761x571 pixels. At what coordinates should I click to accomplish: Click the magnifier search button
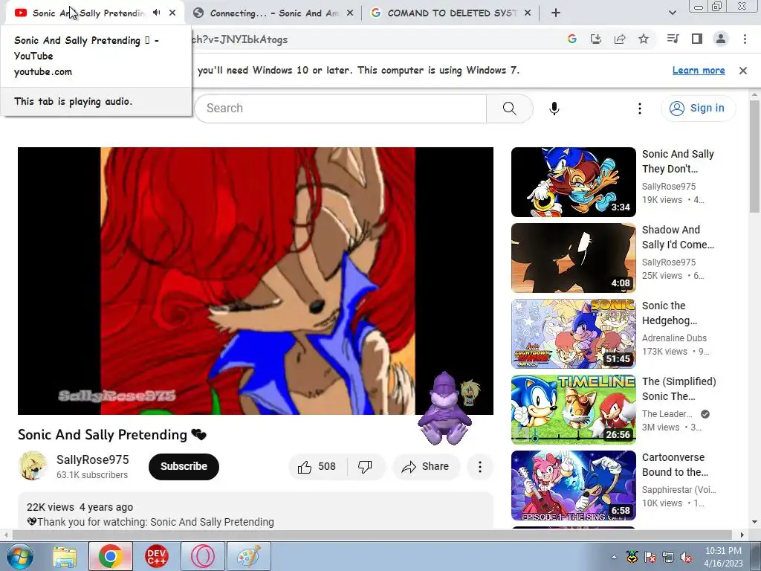pyautogui.click(x=510, y=109)
